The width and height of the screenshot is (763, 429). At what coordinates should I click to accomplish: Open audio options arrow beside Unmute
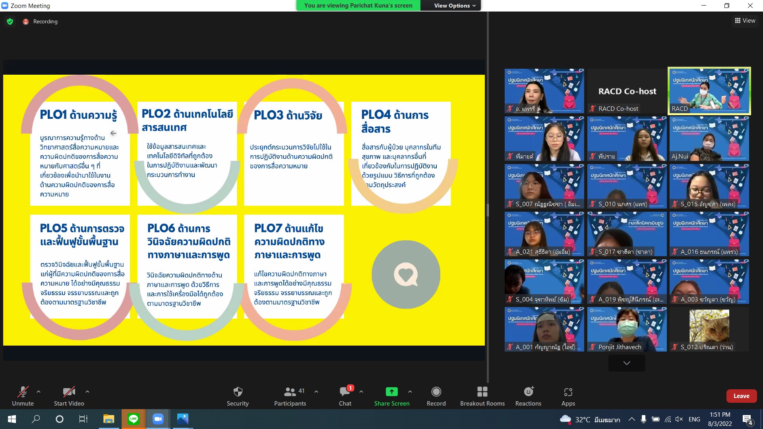(x=39, y=392)
